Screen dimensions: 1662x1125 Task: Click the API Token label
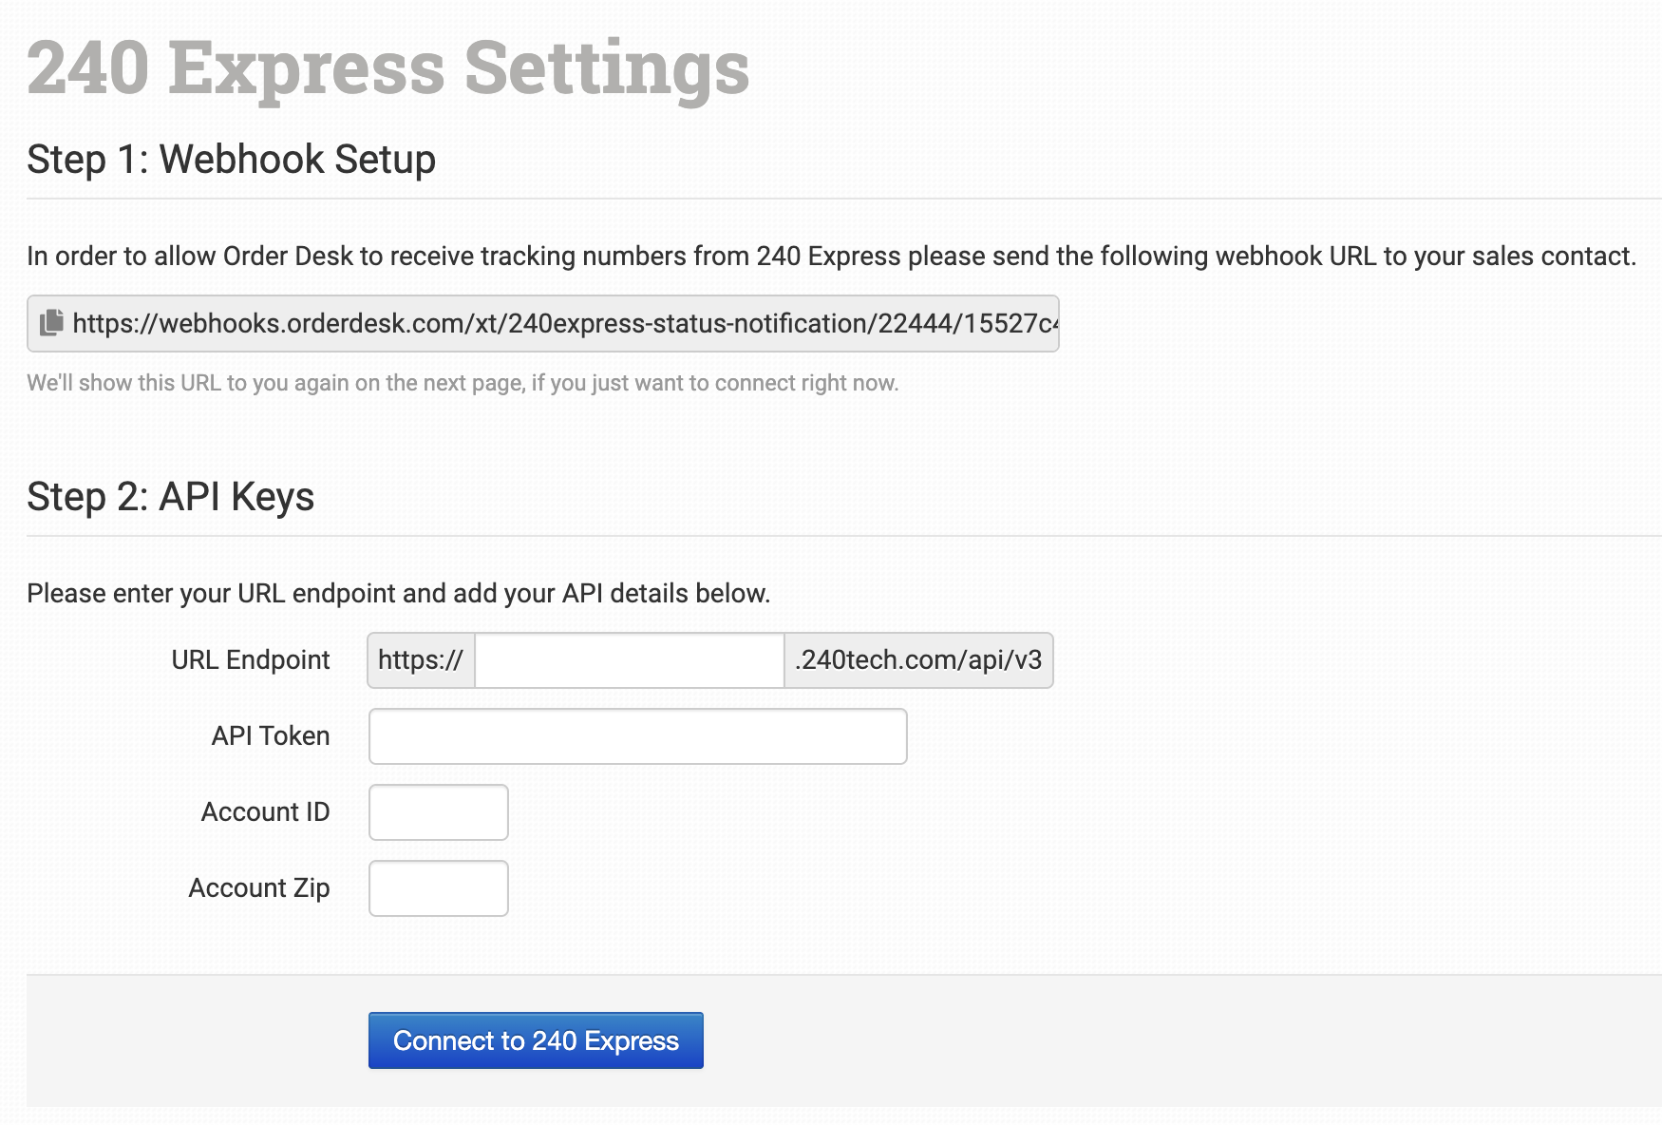tap(271, 736)
